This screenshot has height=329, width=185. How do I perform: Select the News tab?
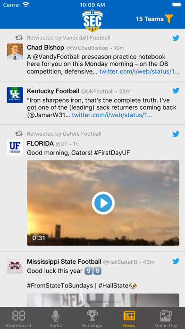tap(129, 319)
